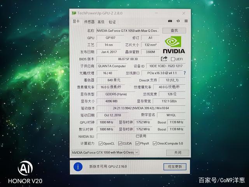Click the 16.0 G pixel fillrate value

111,87
